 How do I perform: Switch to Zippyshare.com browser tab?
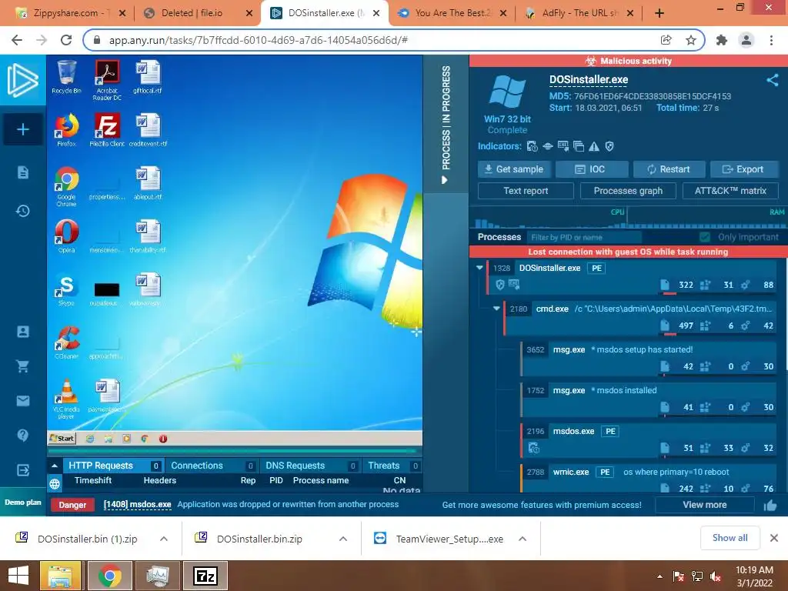70,13
